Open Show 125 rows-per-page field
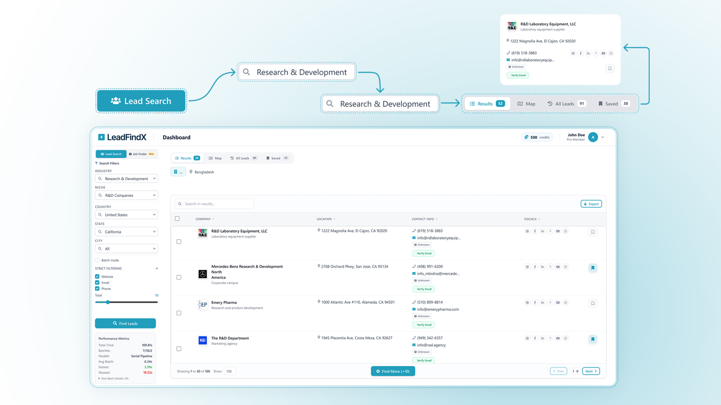 tap(230, 371)
